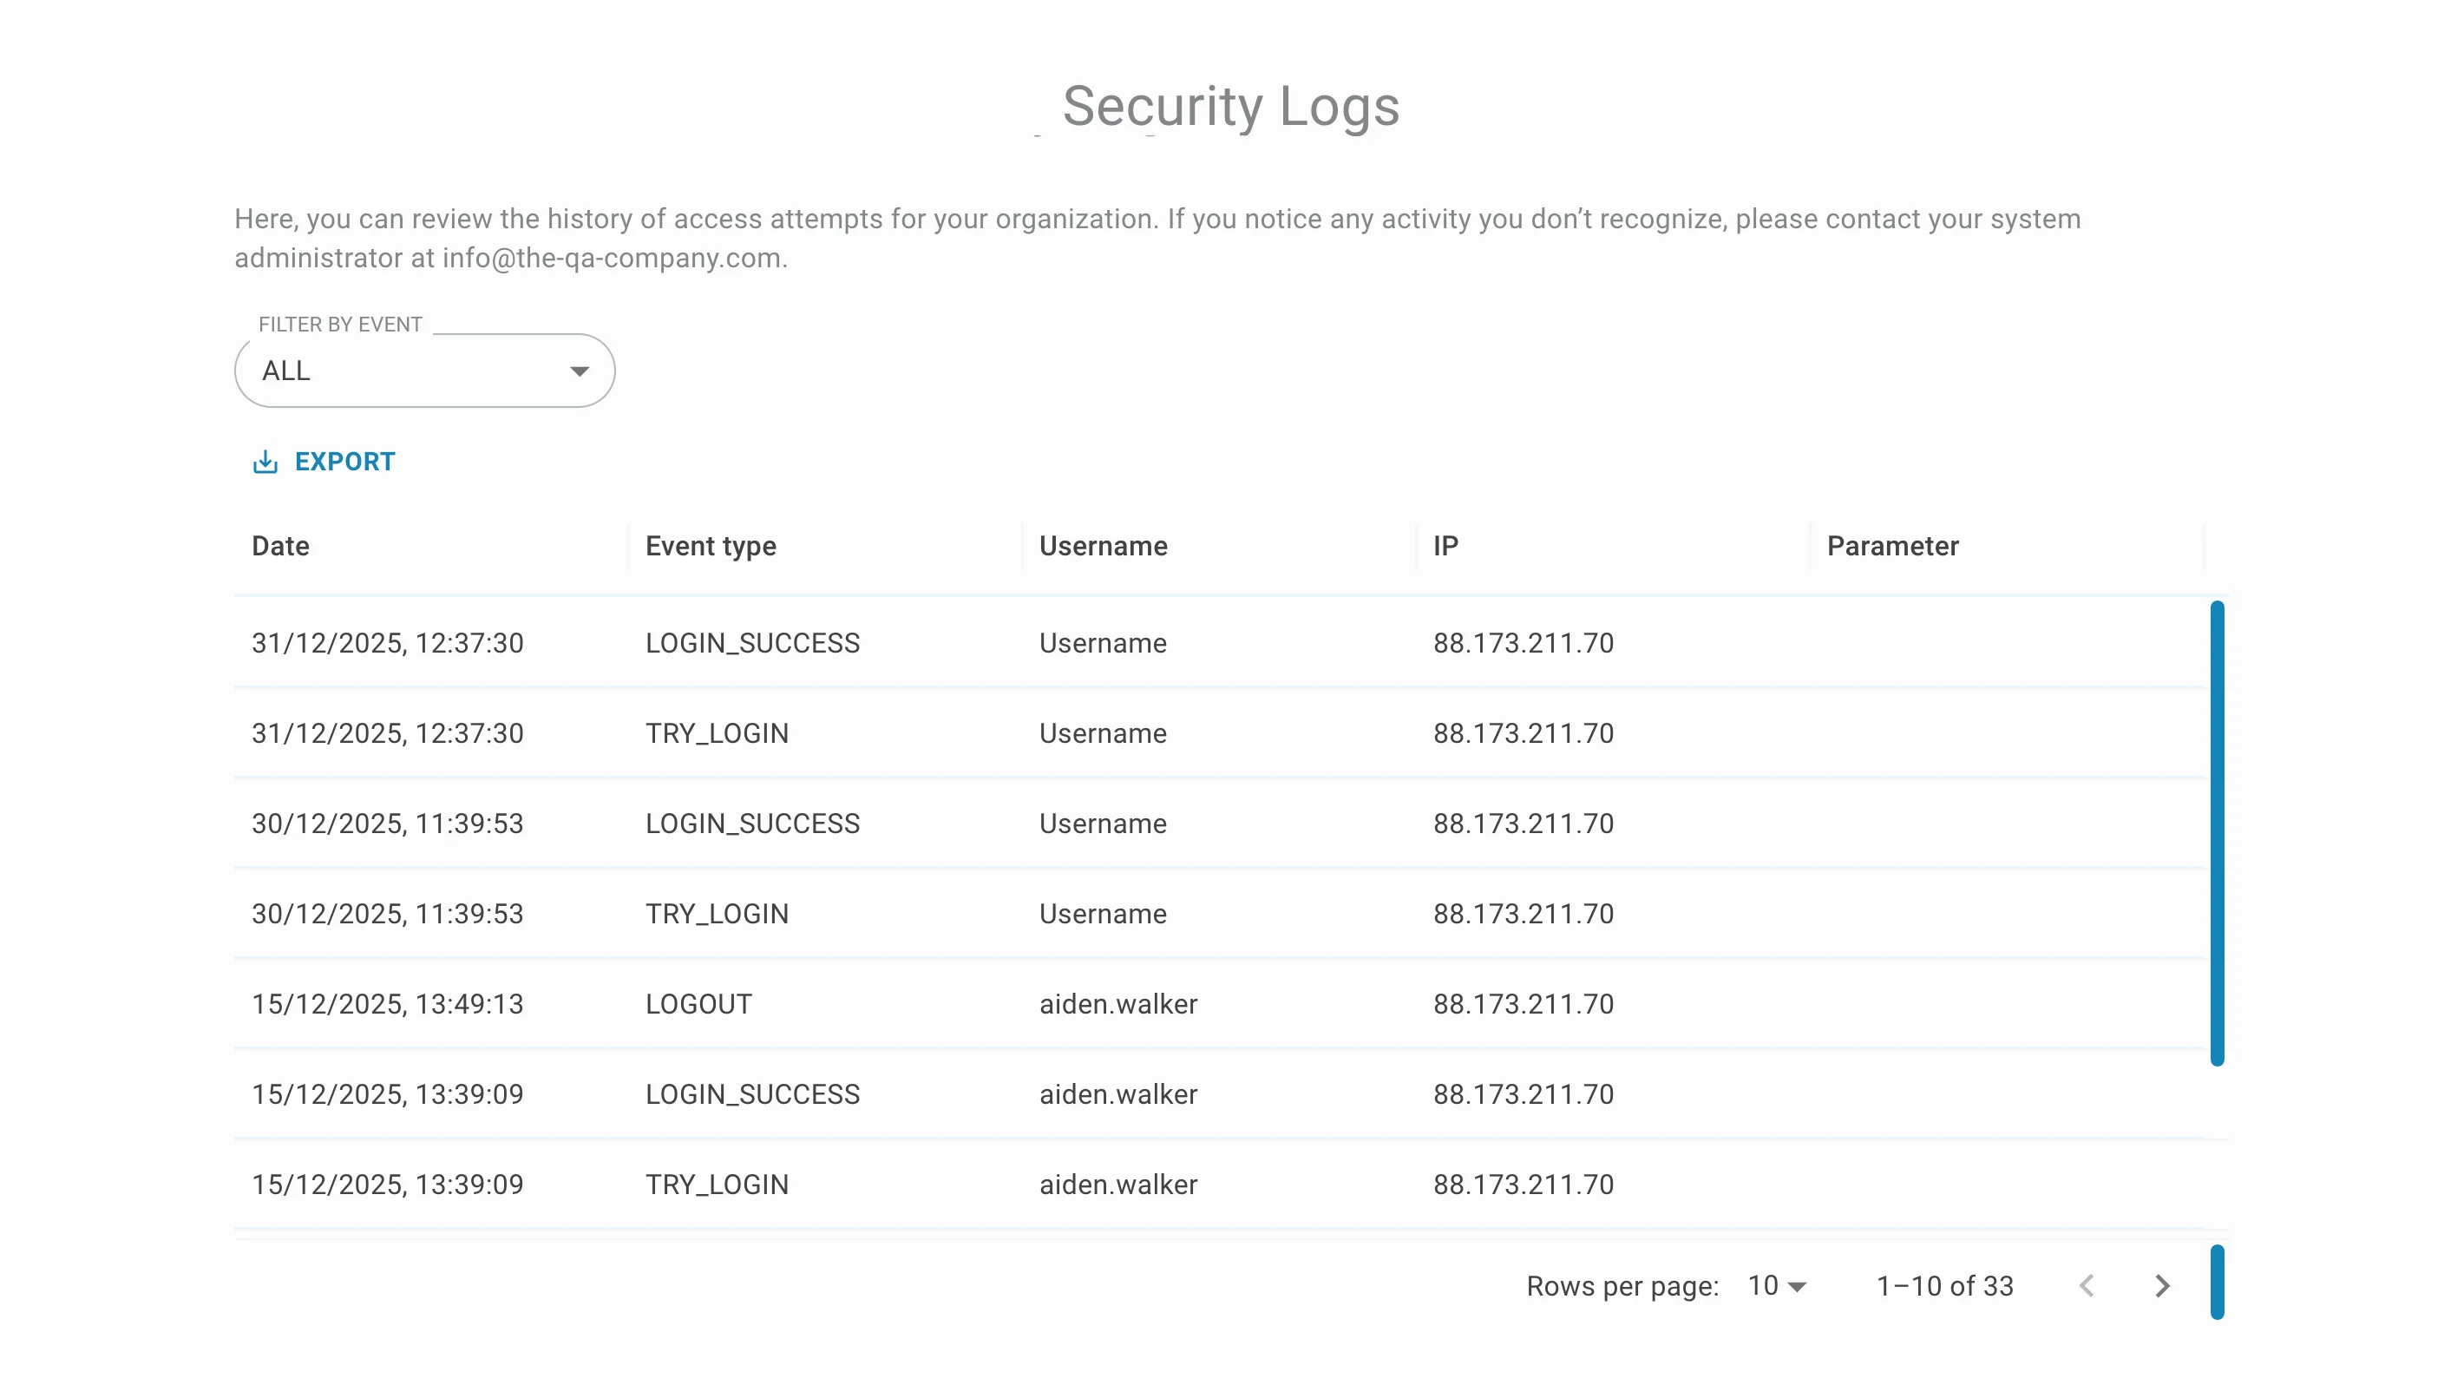Click aiden.walker in the 15/12 LOGIN_SUCCESS row
The image size is (2464, 1385).
coord(1118,1094)
